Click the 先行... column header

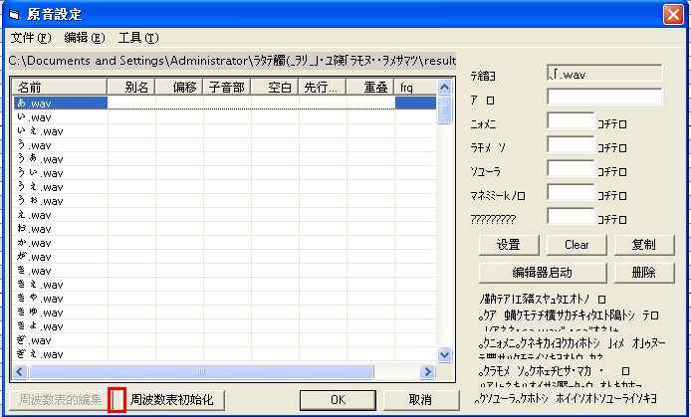click(x=323, y=88)
